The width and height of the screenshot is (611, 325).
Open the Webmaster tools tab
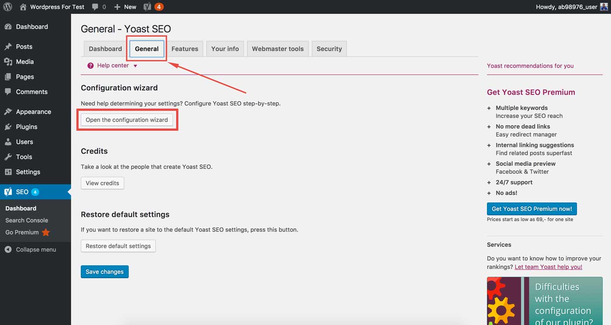click(278, 49)
